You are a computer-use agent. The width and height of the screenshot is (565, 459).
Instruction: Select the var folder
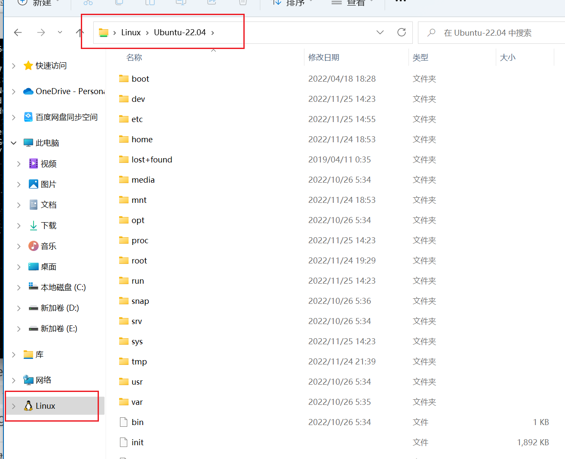coord(137,402)
